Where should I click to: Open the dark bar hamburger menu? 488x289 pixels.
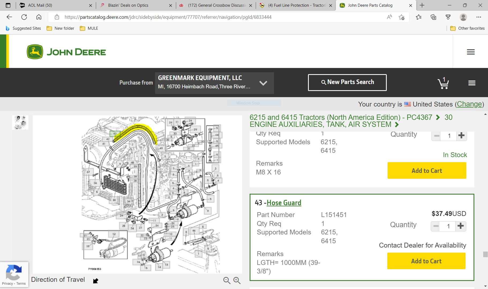pos(472,83)
